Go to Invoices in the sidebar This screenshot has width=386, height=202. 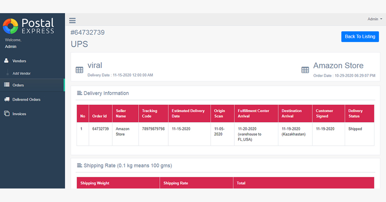click(19, 114)
